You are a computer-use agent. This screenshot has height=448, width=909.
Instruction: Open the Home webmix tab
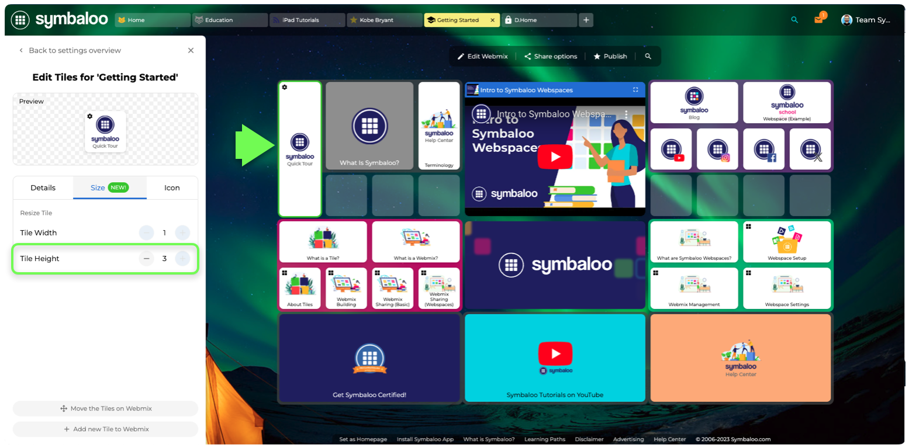(x=153, y=20)
